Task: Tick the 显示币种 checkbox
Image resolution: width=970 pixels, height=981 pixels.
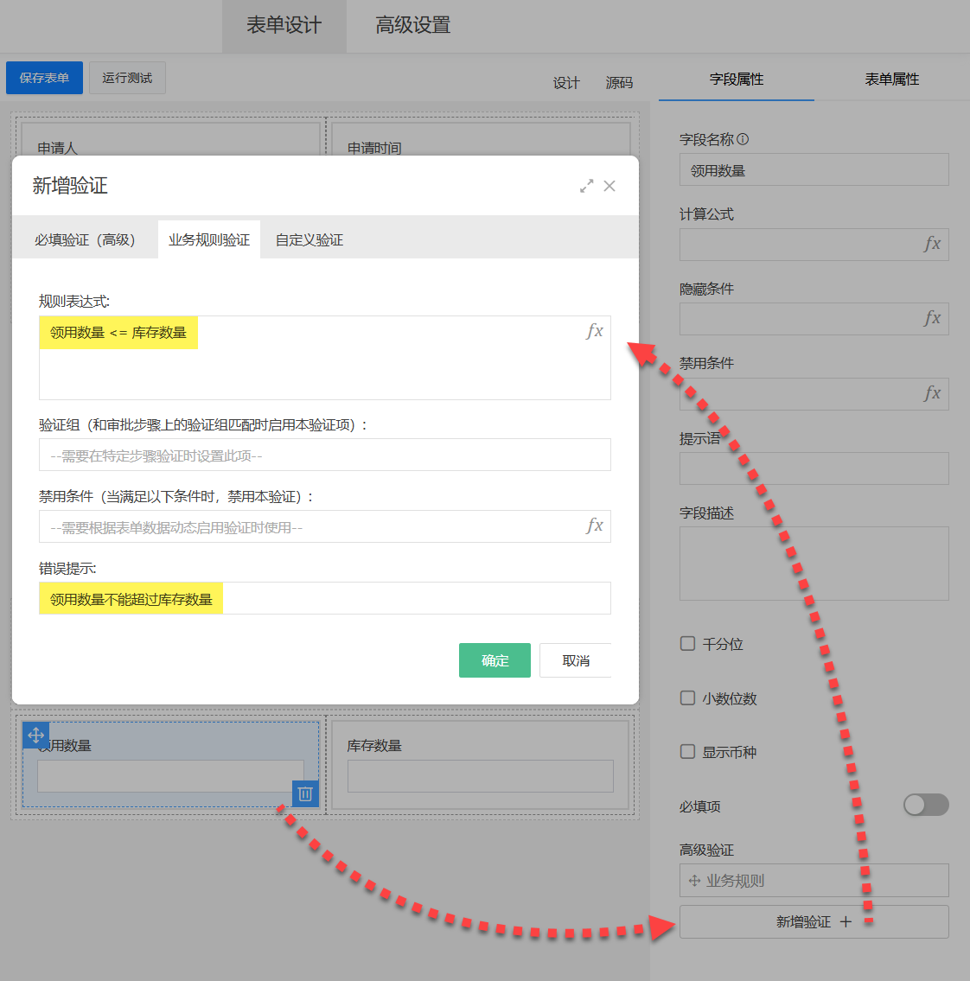Action: [688, 752]
